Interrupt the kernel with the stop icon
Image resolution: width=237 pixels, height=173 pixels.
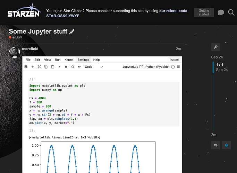tap(66, 67)
